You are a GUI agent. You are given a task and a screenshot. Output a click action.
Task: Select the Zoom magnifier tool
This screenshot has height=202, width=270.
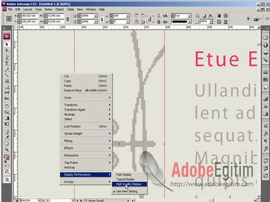point(7,149)
